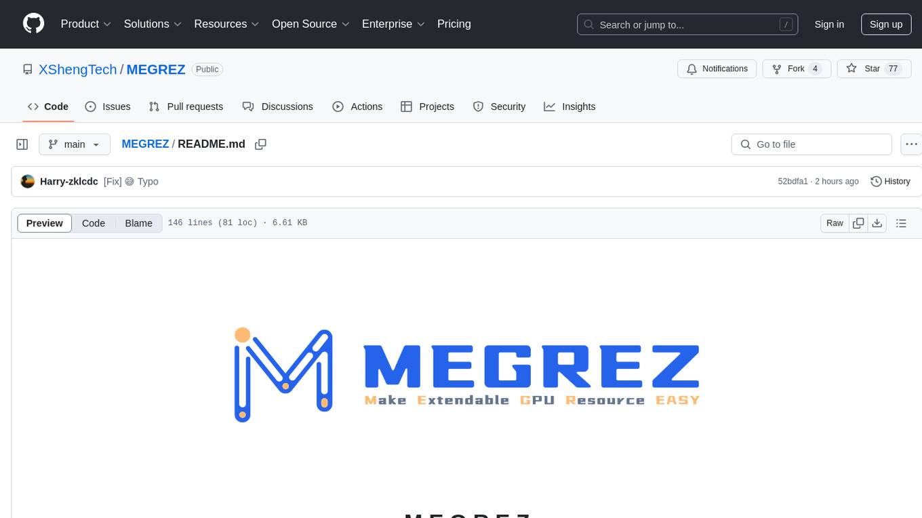Click the fork count 4
Viewport: 922px width, 518px height.
click(x=815, y=68)
